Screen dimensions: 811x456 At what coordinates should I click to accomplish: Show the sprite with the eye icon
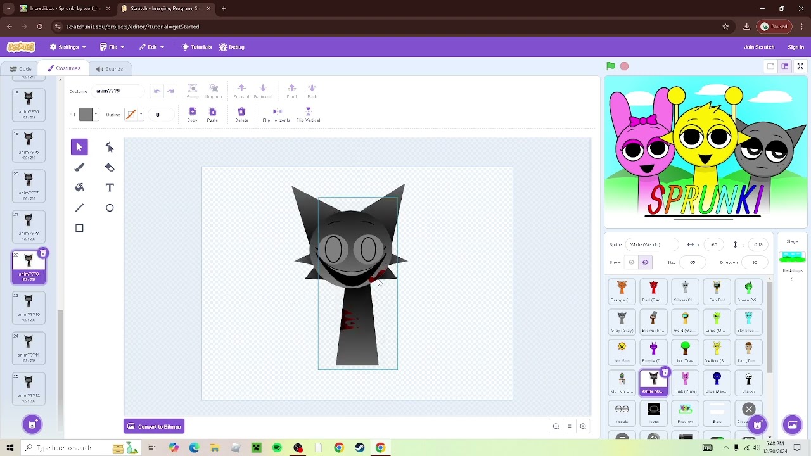point(631,262)
